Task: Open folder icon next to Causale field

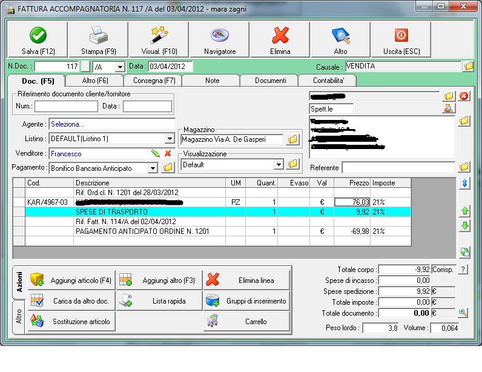Action: (x=469, y=66)
